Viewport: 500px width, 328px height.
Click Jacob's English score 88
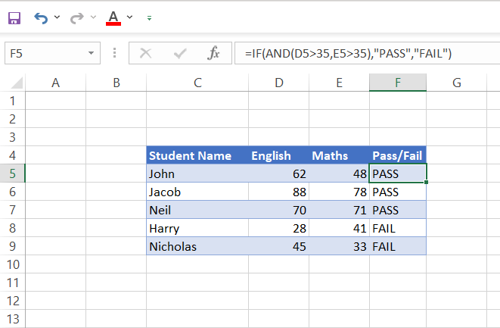[x=279, y=192]
